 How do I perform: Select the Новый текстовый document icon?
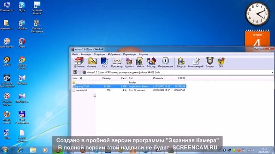(x=22, y=136)
